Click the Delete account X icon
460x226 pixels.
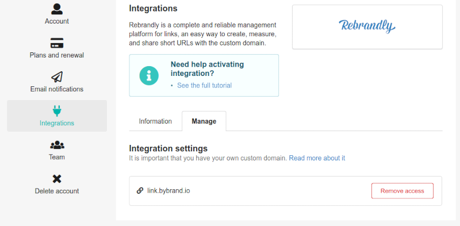(x=57, y=179)
